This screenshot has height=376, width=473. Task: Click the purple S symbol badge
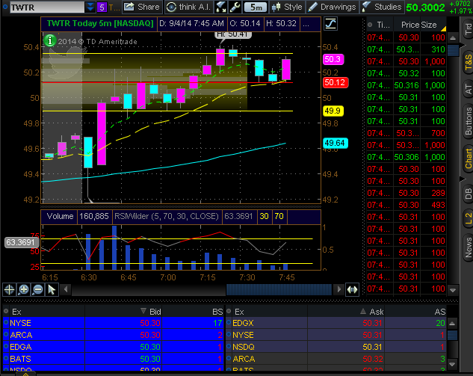[x=102, y=7]
